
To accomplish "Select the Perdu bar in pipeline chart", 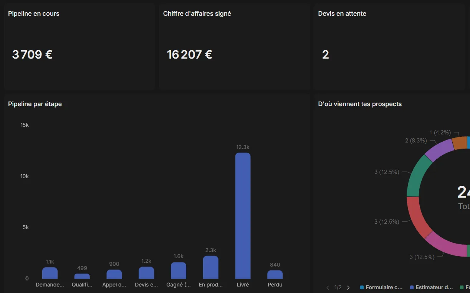I will pos(275,275).
